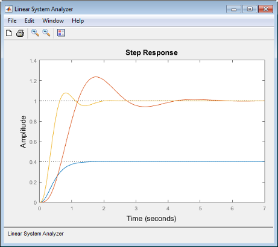Select the Zoom In magnifier tool

tap(35, 33)
